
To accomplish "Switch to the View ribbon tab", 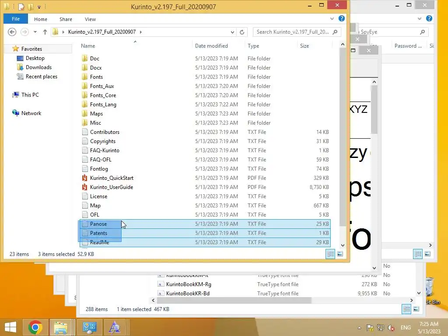I will [x=90, y=19].
